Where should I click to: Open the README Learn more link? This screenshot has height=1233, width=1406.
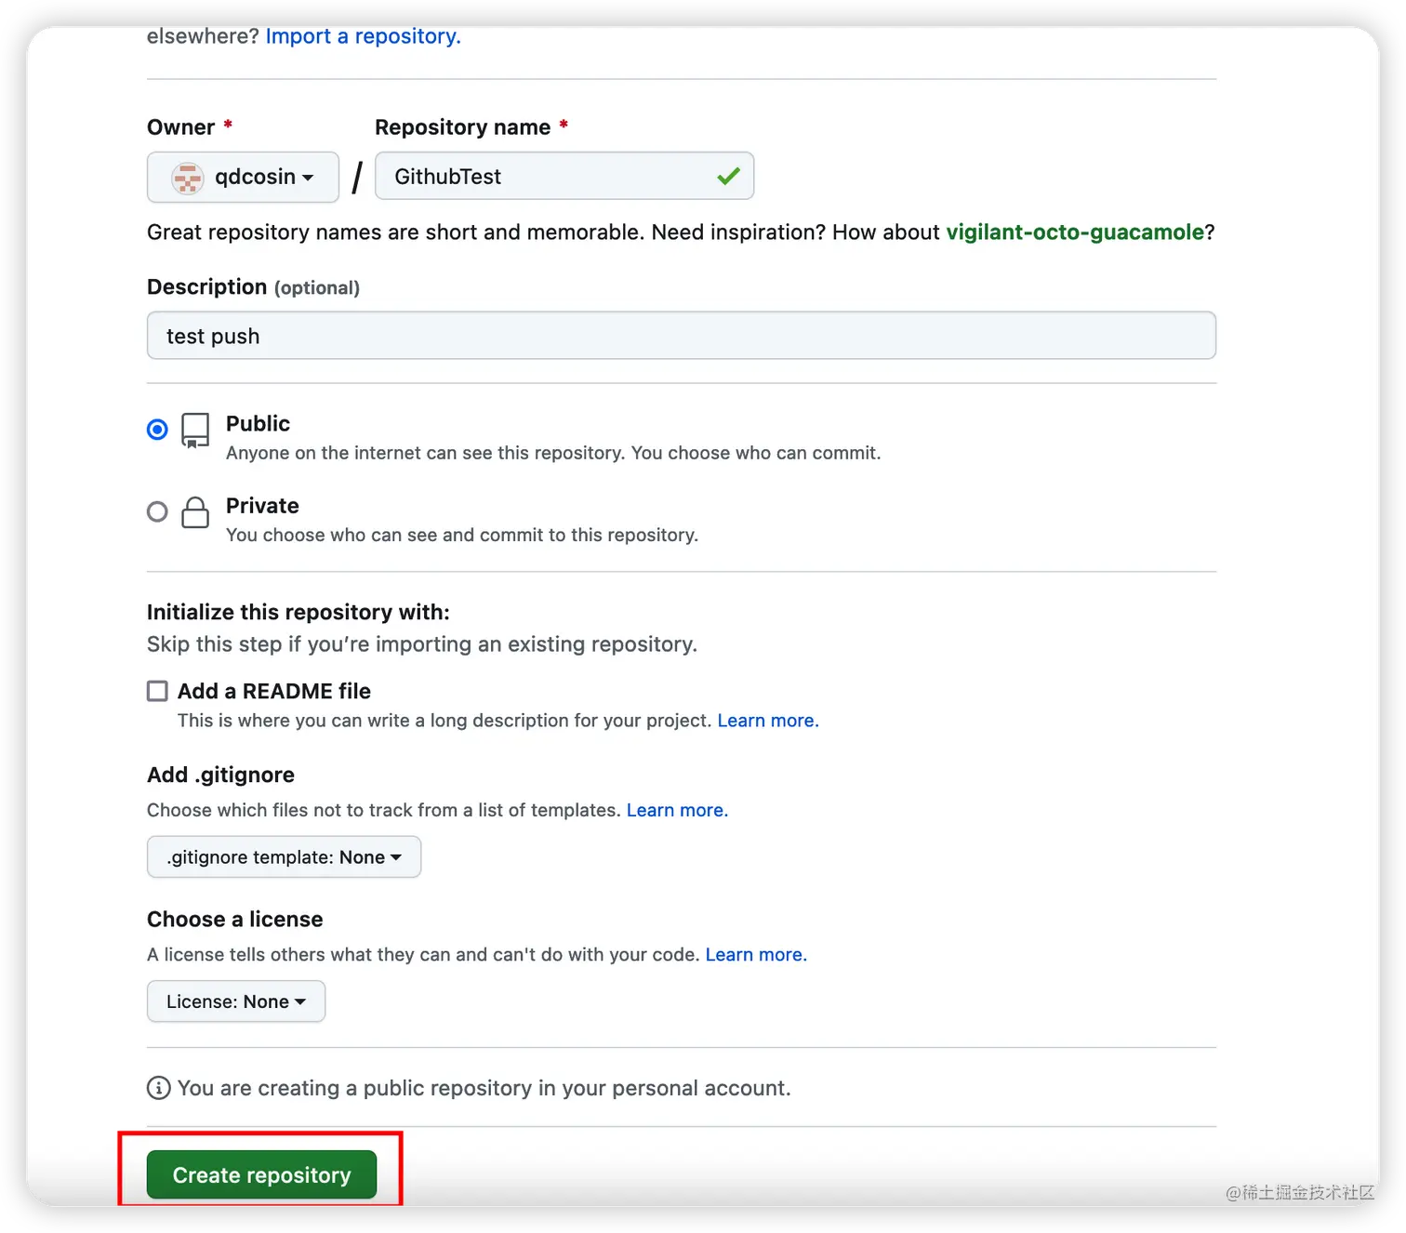pyautogui.click(x=768, y=721)
